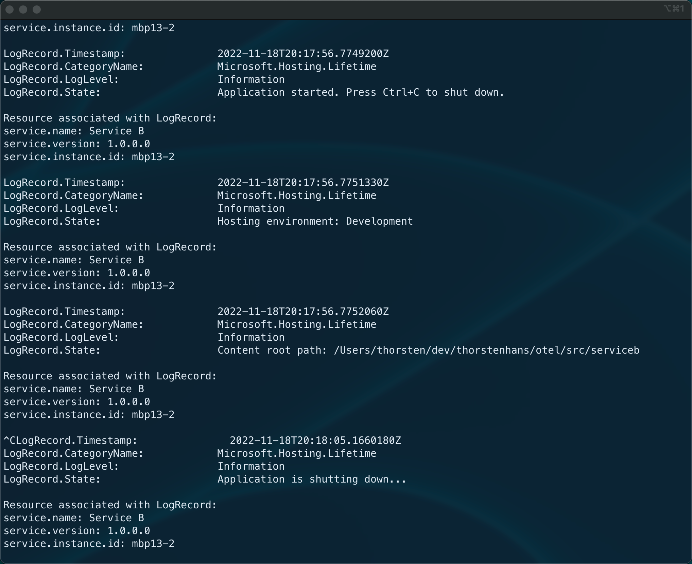Click the final 'Resource associated with LogRecord:' heading
Screen dimensions: 692x564
[110, 505]
